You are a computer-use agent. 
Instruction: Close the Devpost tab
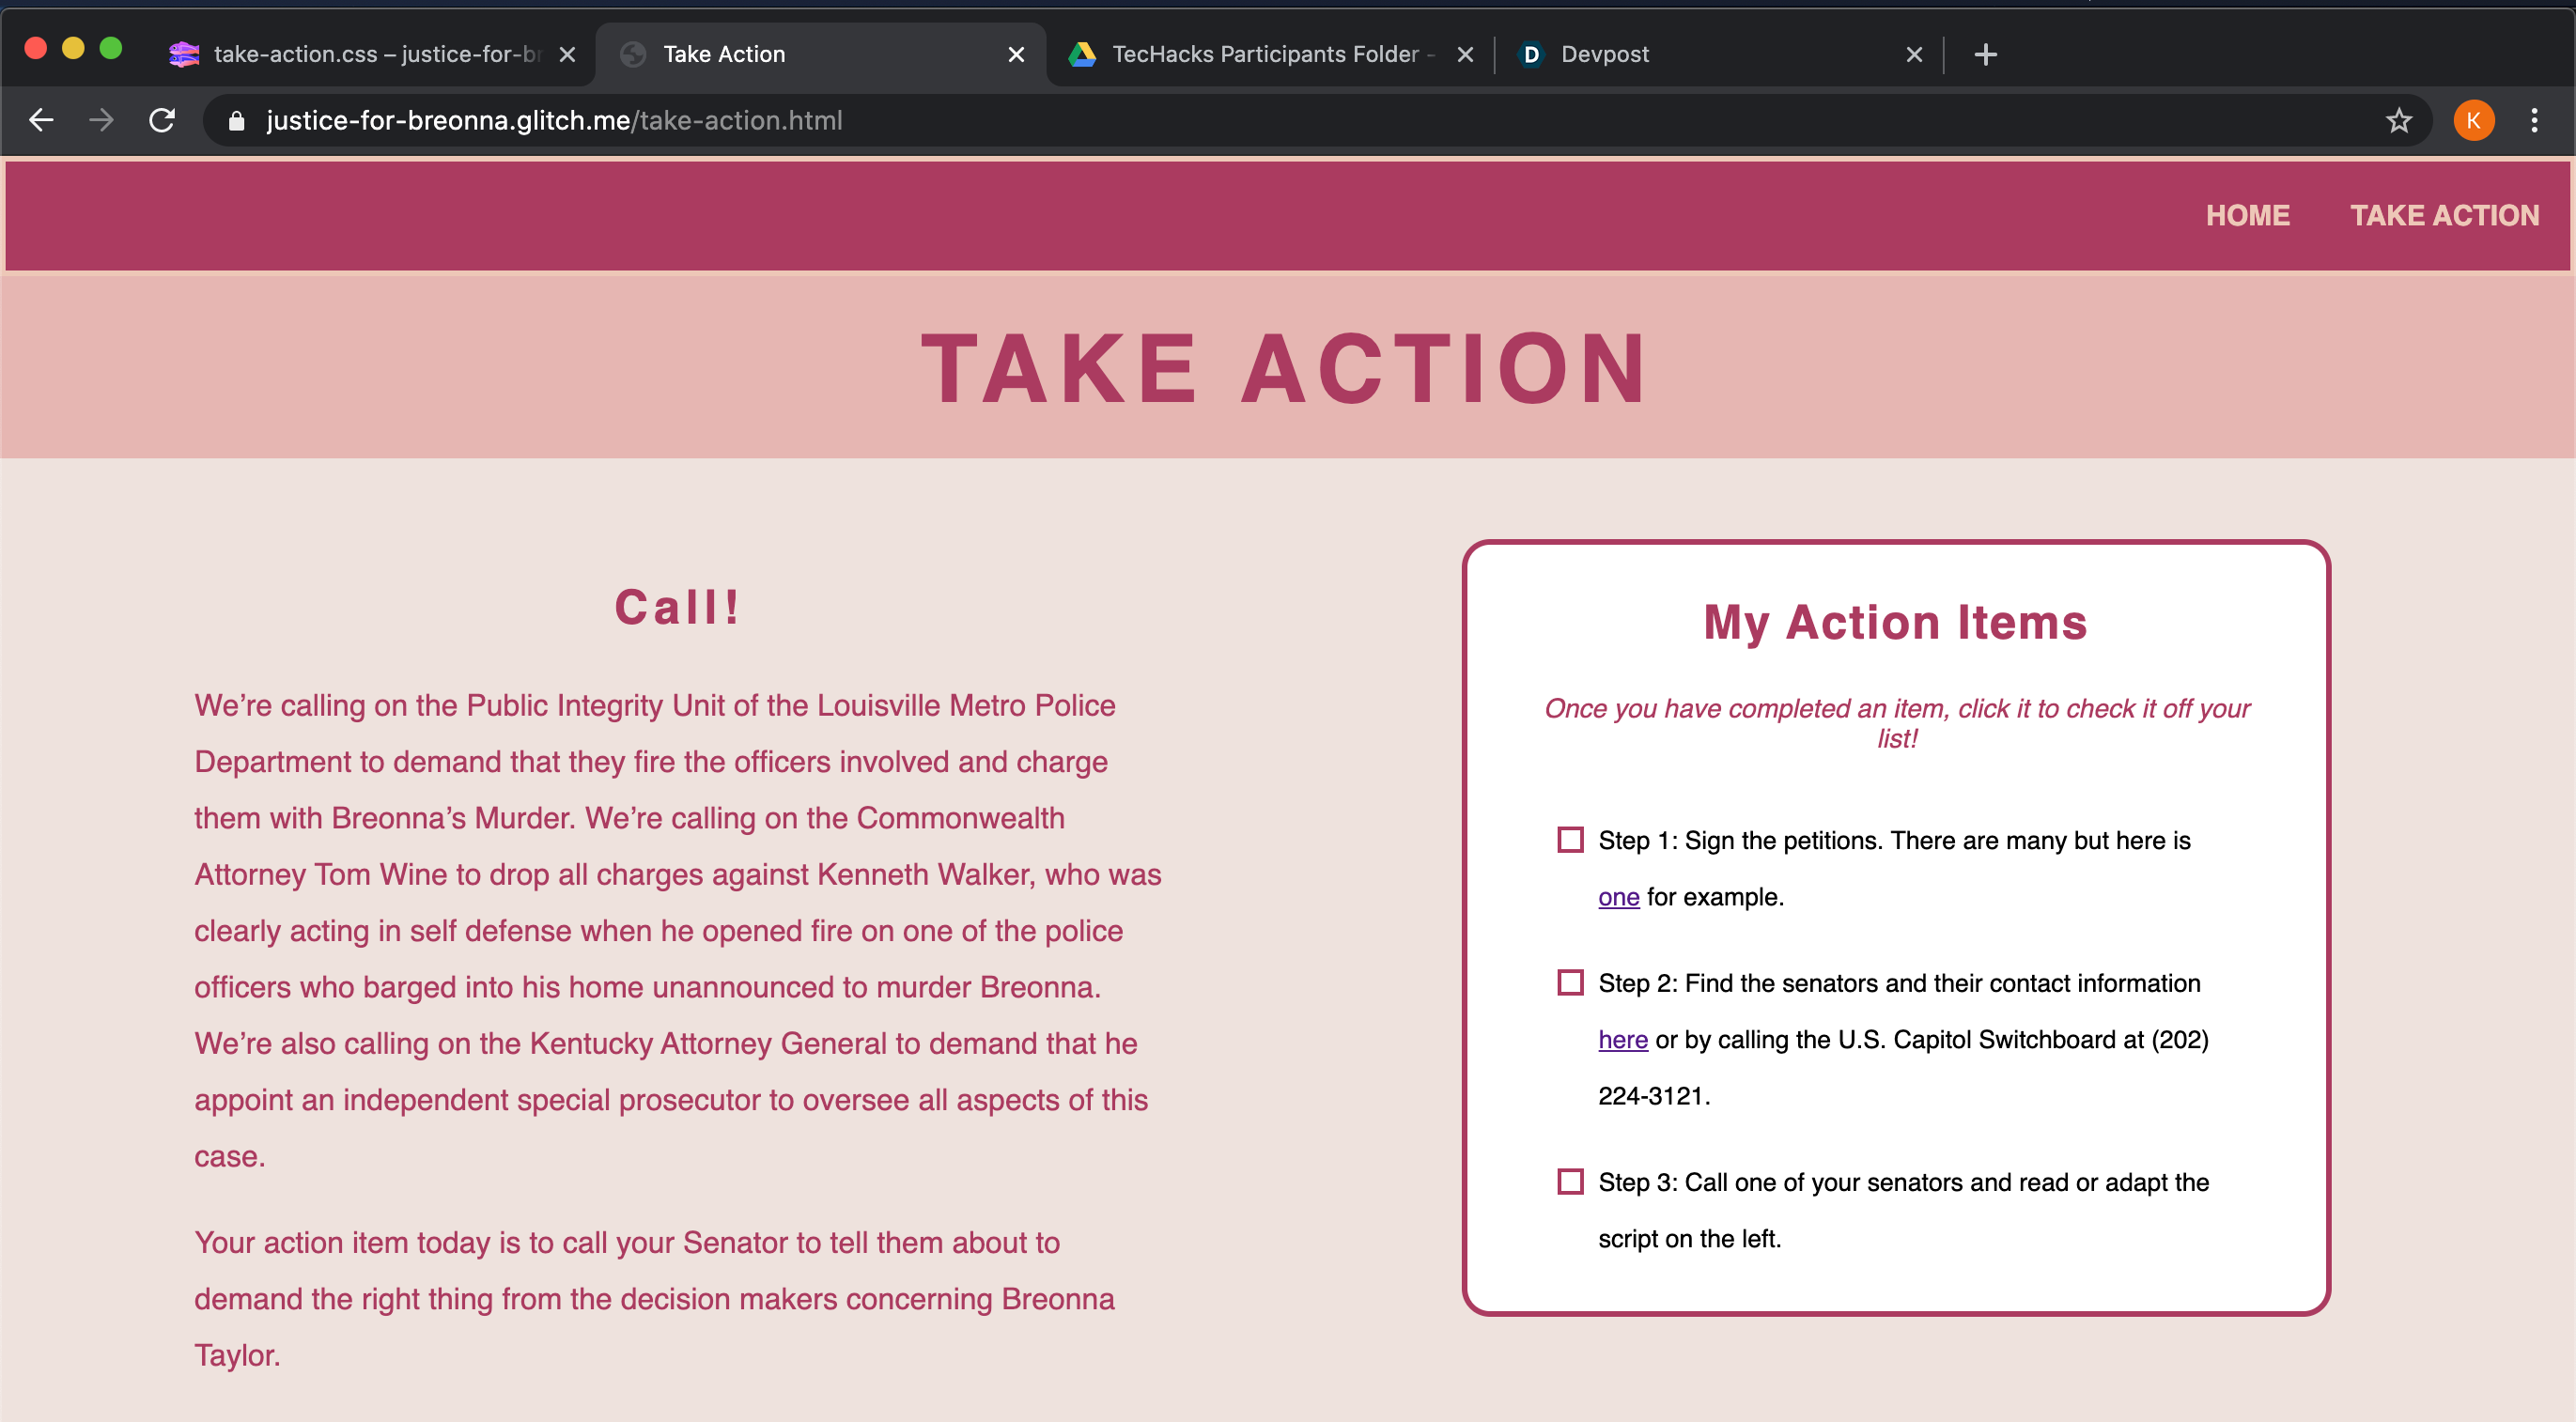(1913, 54)
